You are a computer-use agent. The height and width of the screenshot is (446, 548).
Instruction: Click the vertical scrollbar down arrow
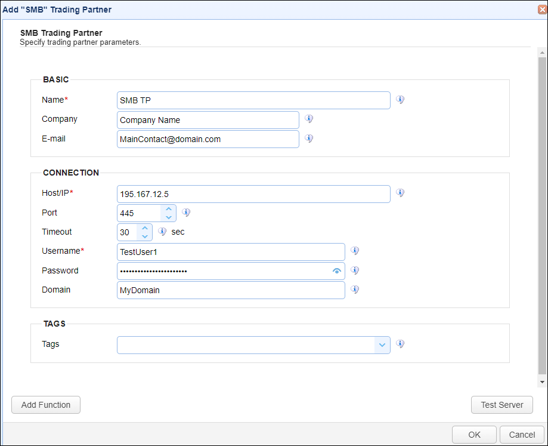point(543,382)
